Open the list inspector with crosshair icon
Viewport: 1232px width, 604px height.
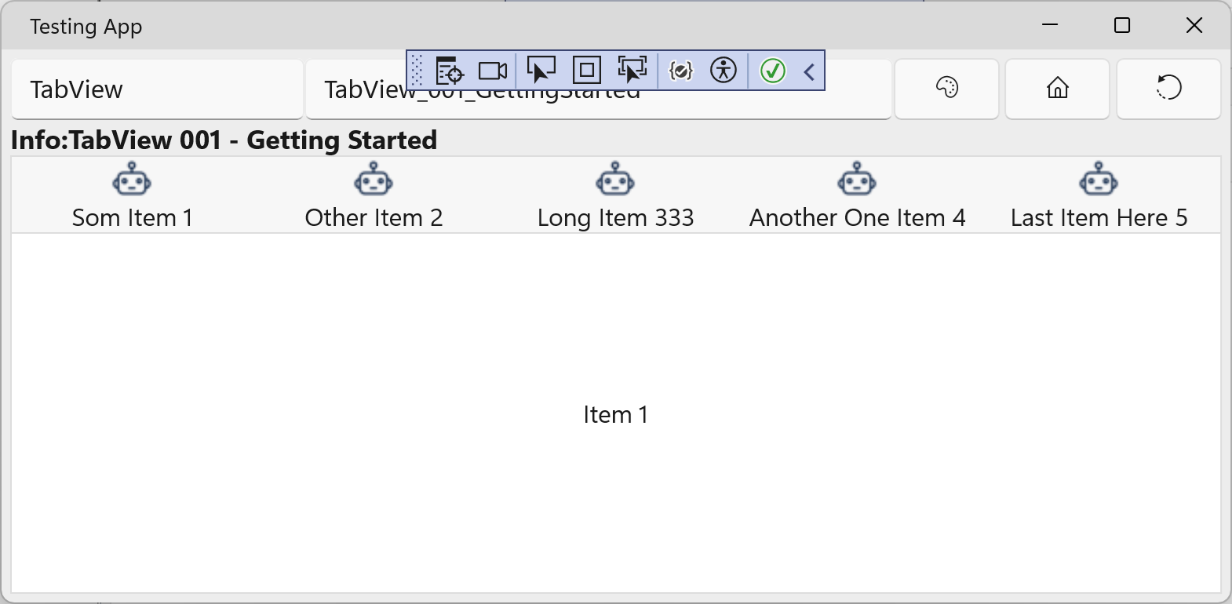447,71
